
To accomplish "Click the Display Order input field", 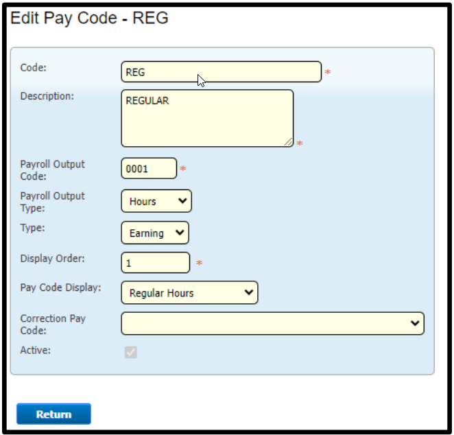I will (156, 263).
